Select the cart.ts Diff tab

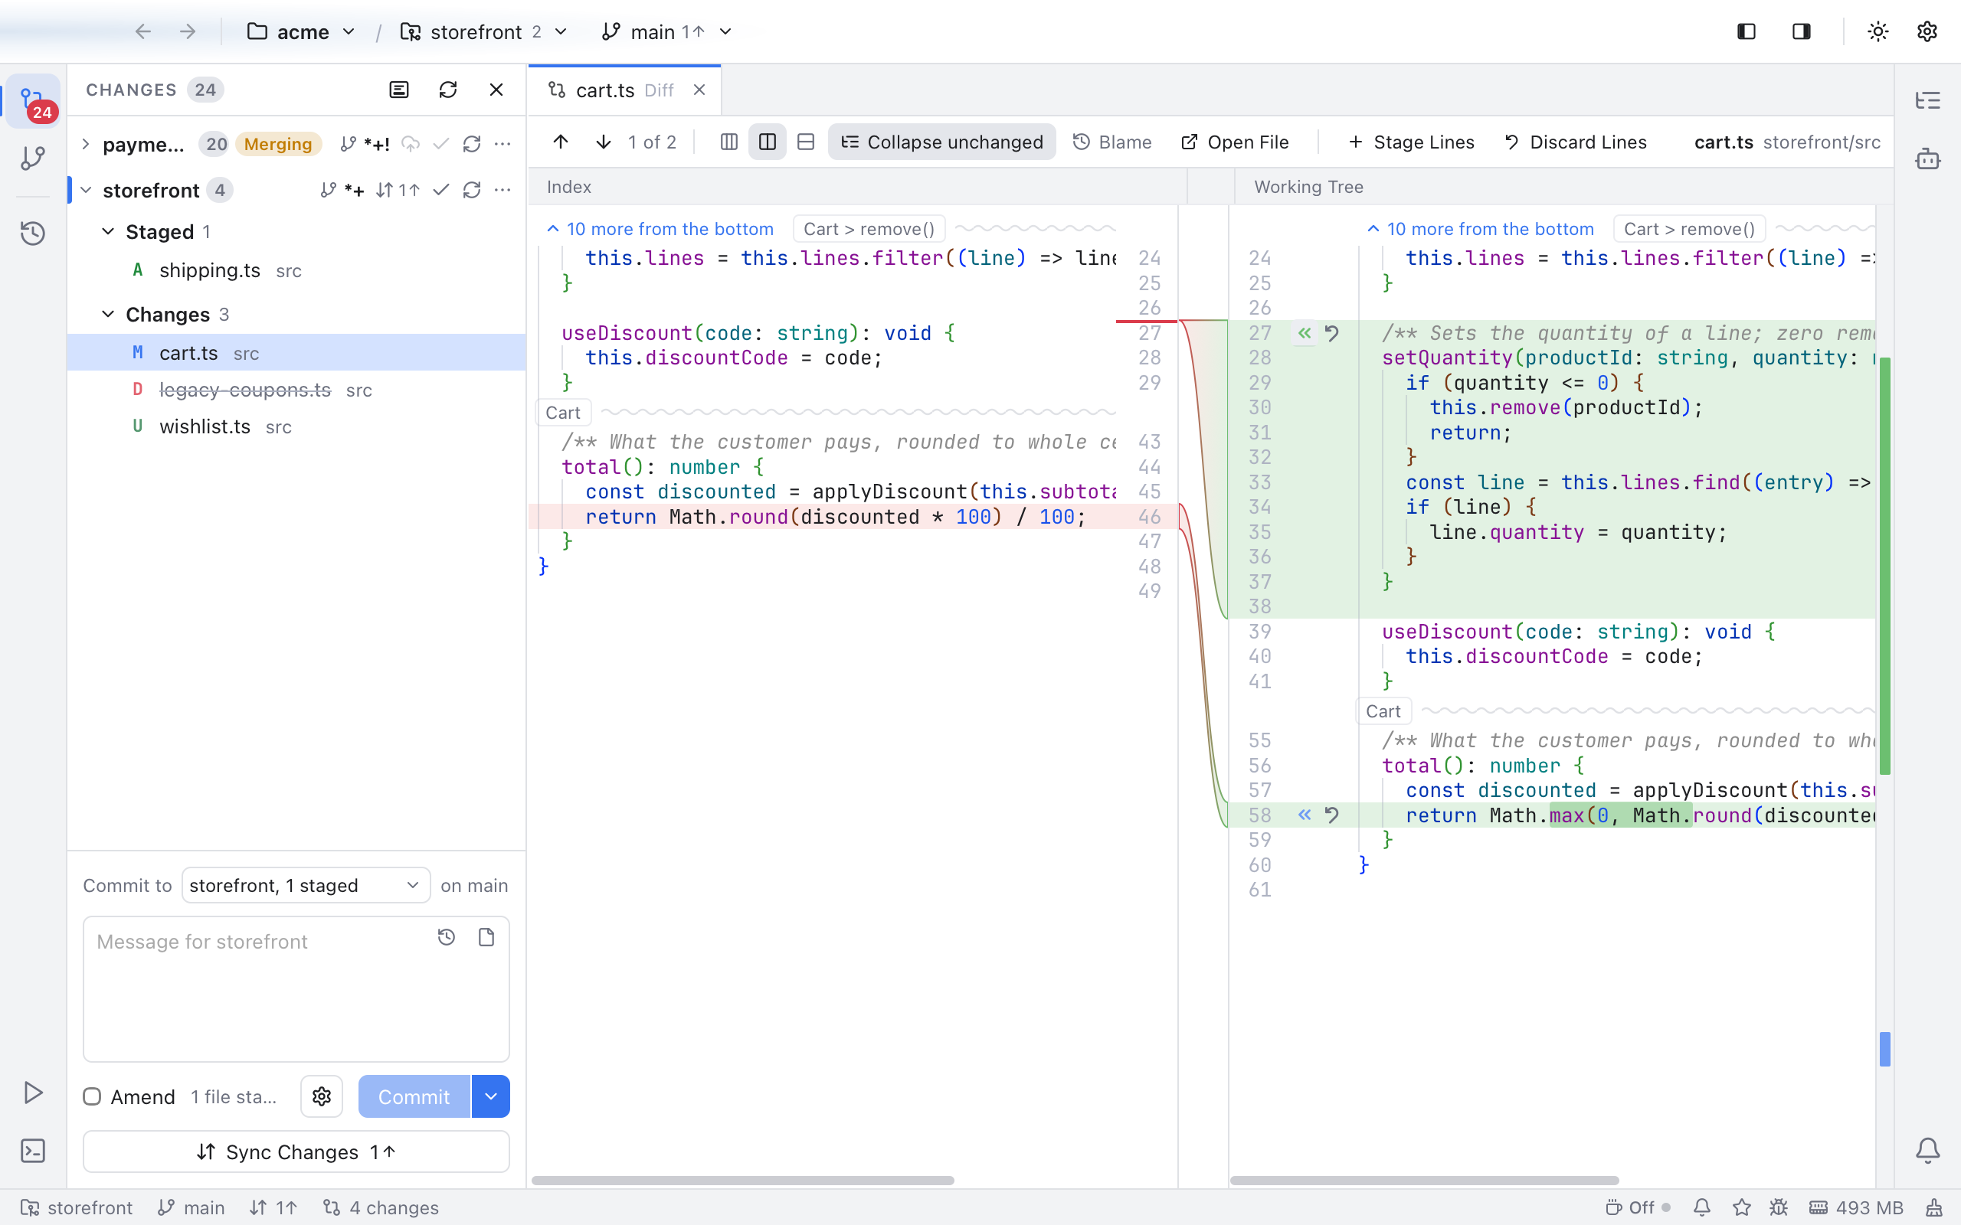click(624, 90)
